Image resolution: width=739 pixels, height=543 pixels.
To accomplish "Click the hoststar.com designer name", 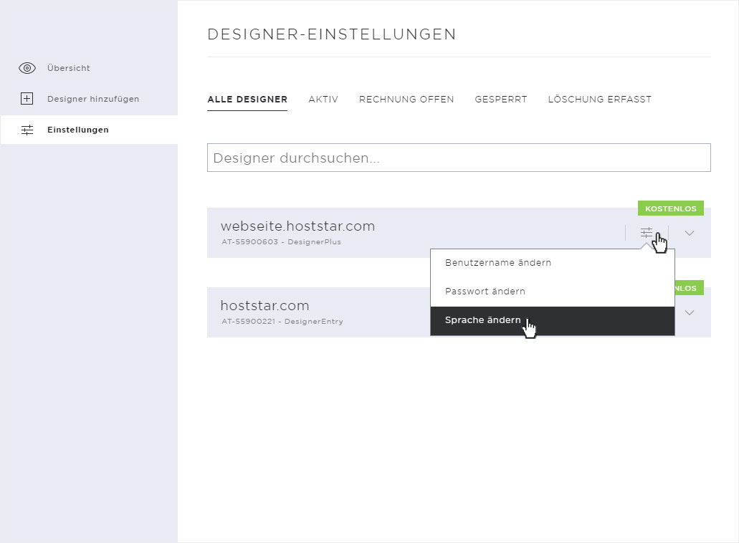I will tap(265, 306).
